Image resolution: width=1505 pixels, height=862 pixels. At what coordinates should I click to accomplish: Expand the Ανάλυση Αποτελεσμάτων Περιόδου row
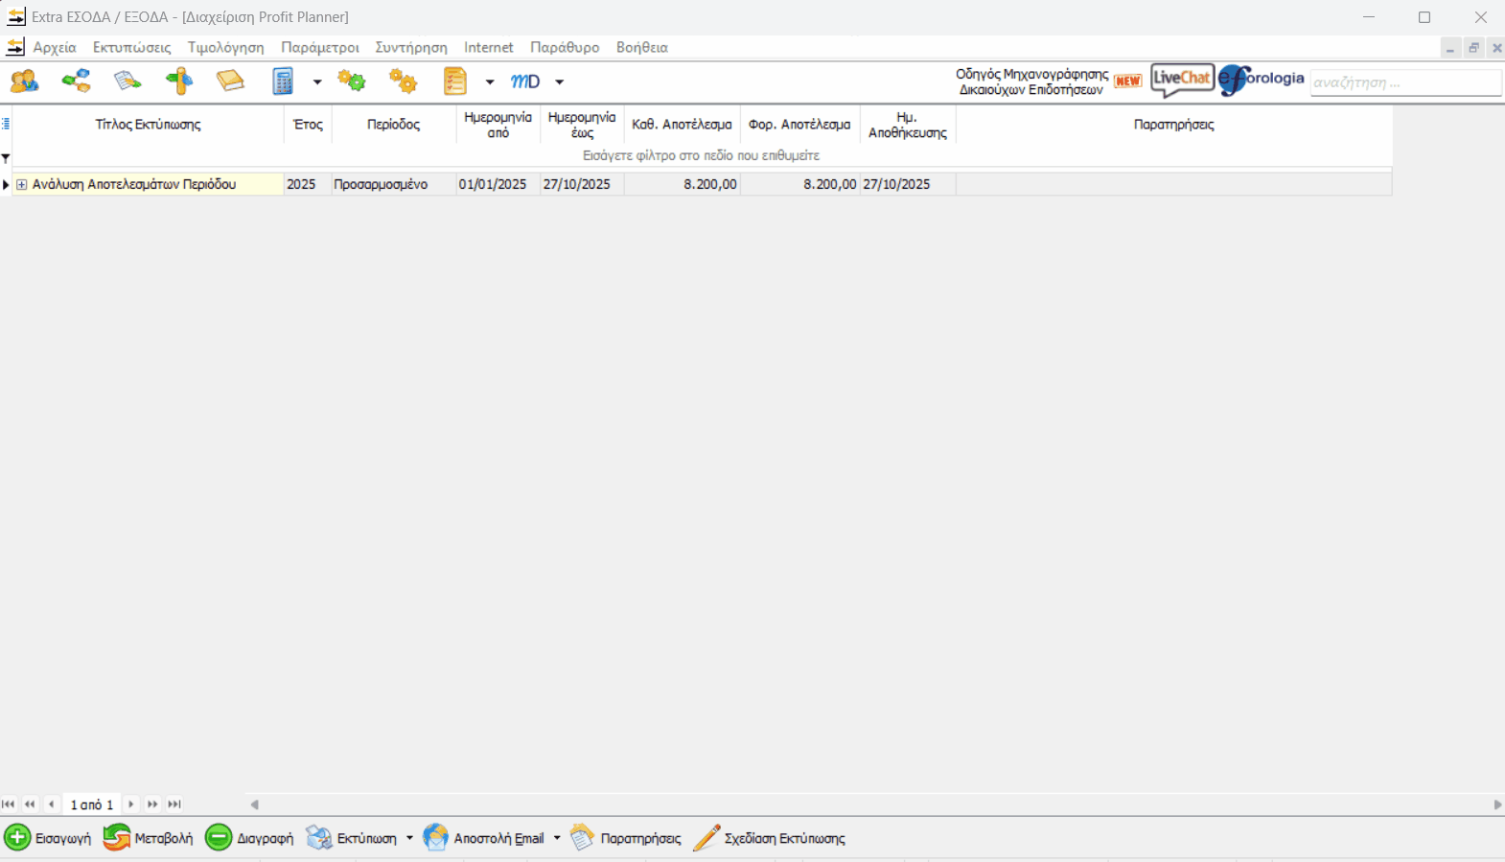pos(22,184)
